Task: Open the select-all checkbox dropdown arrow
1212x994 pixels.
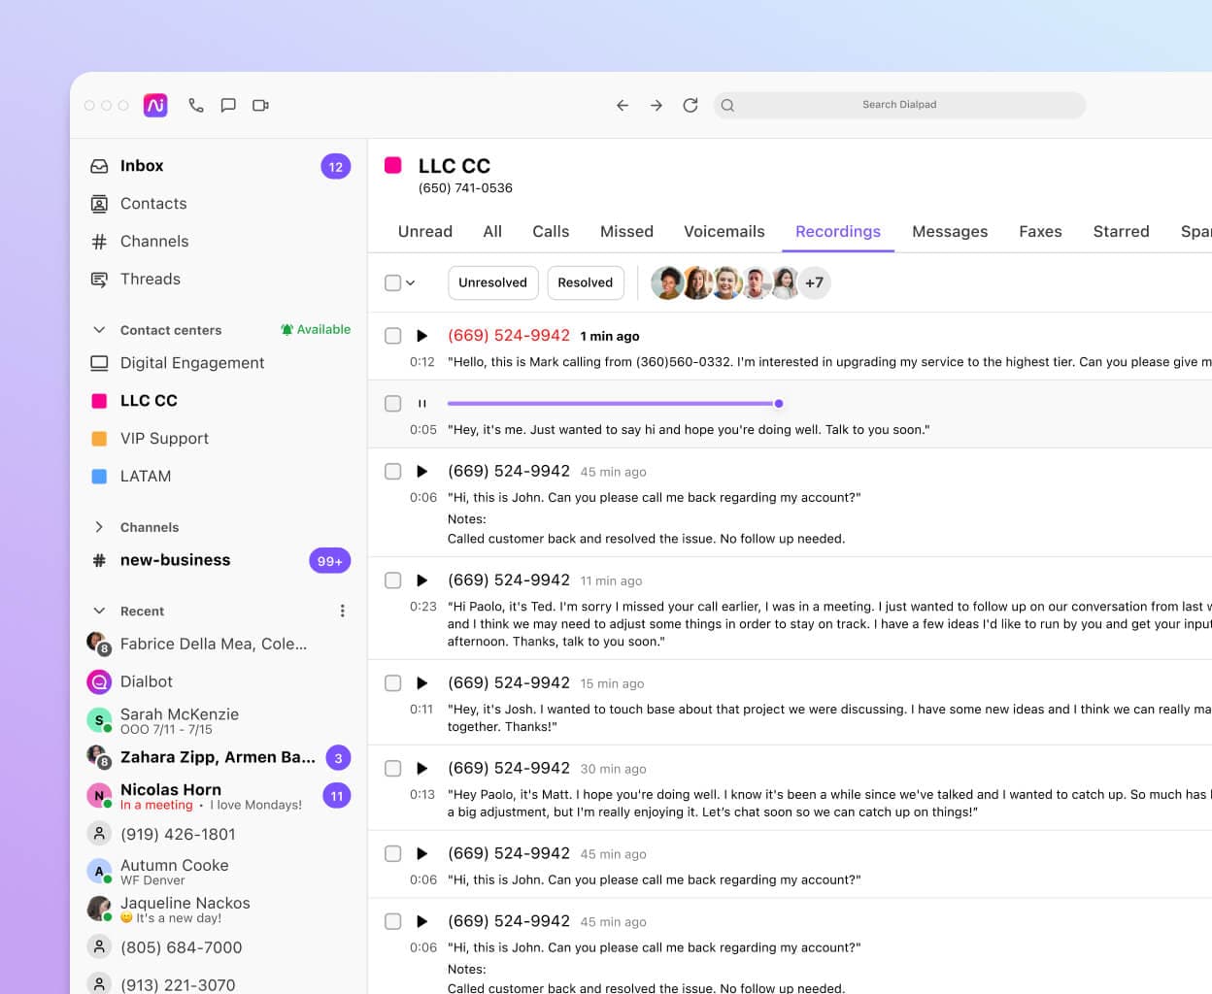Action: tap(411, 283)
